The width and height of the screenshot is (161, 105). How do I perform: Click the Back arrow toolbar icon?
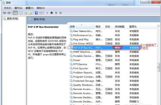pos(4,13)
